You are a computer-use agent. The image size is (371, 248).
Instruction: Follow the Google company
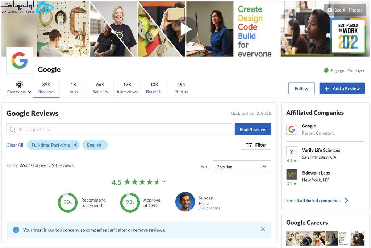[301, 88]
